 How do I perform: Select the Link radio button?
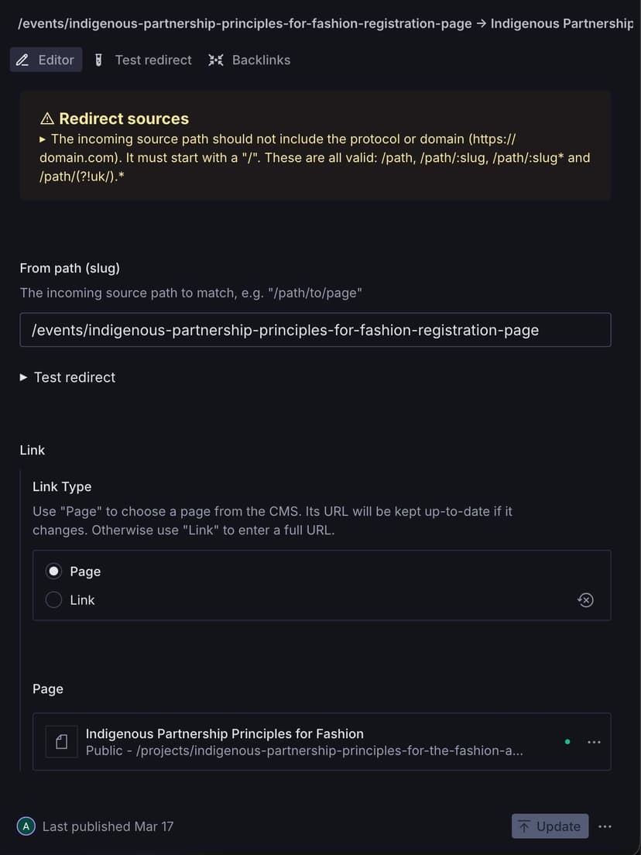53,599
